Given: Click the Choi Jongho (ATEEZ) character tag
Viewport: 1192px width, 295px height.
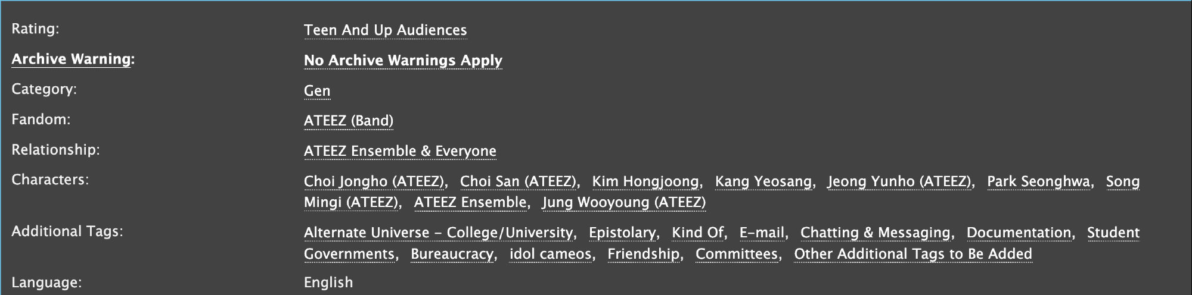Looking at the screenshot, I should pos(374,181).
